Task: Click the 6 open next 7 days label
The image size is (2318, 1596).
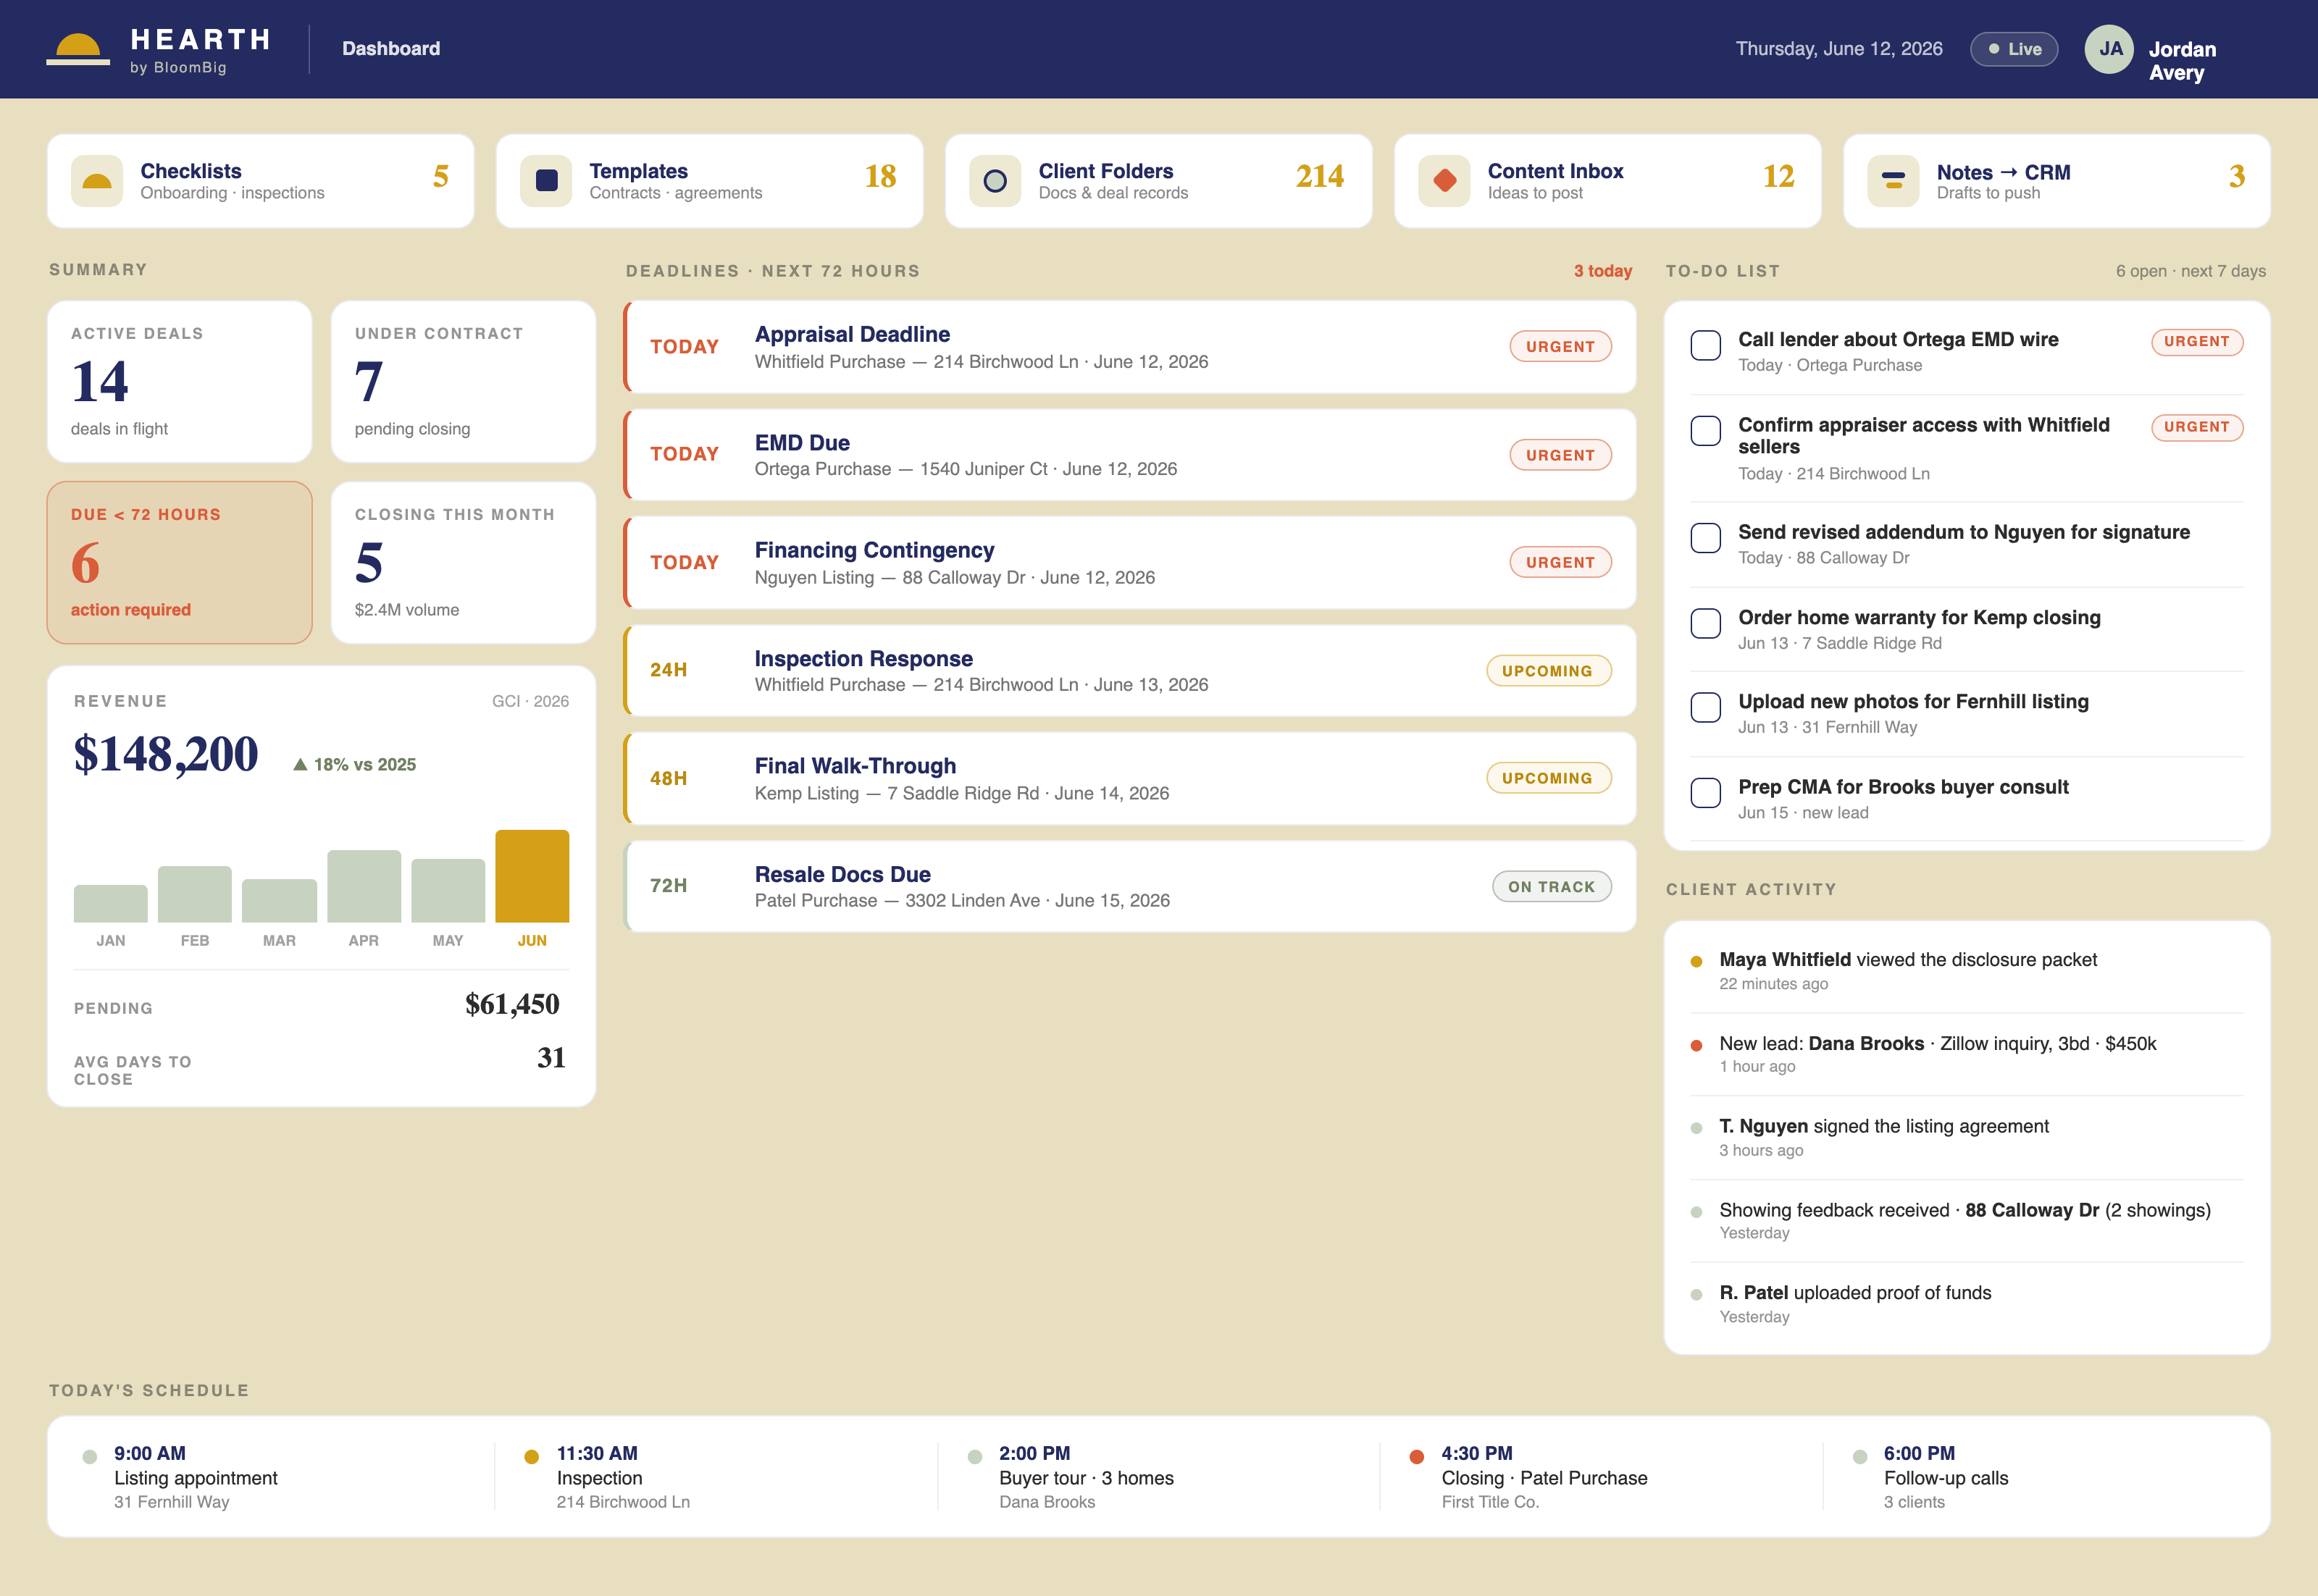Action: (2191, 271)
